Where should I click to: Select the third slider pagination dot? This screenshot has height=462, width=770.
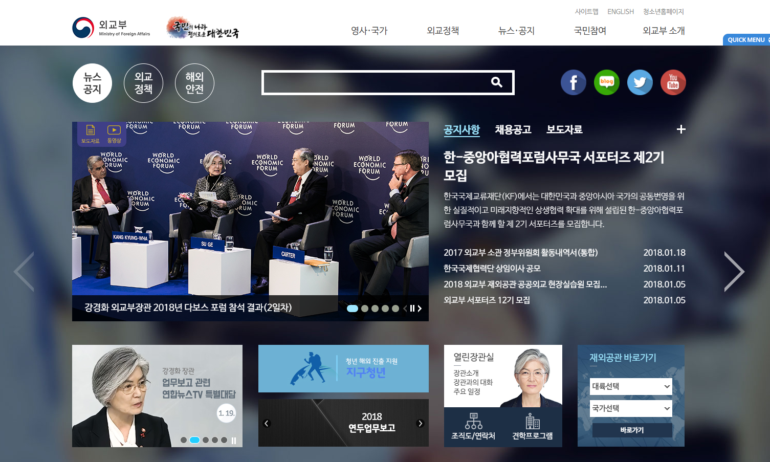tap(375, 309)
